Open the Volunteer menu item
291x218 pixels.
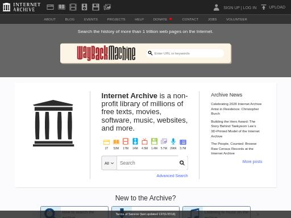[x=236, y=19]
